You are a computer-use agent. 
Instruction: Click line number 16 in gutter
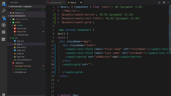53,65
